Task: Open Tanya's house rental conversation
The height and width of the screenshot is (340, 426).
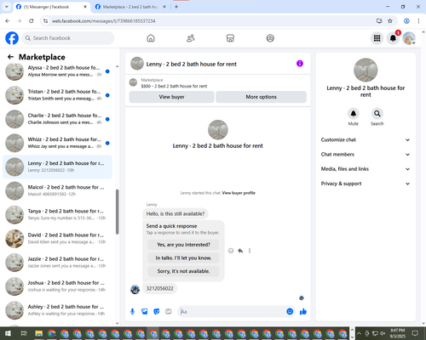Action: click(57, 214)
